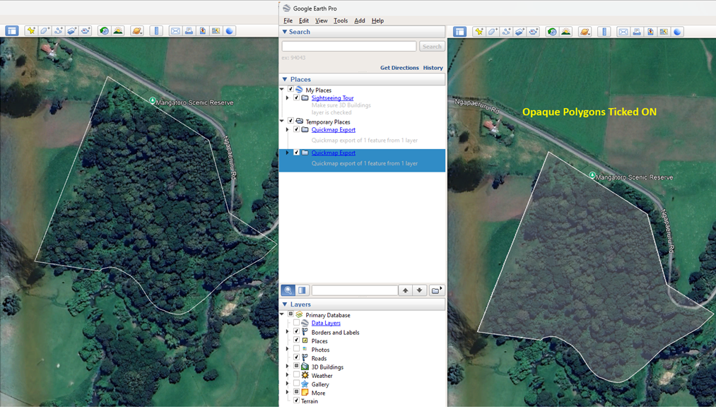Screen dimensions: 716x409
Task: Click Add Placemark pin in left map toolbar
Action: click(31, 31)
